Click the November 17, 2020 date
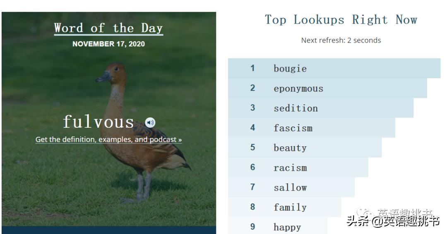Viewport: 447px width, 234px height. 108,44
